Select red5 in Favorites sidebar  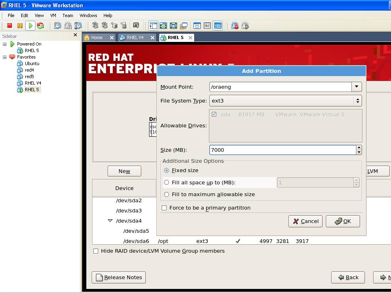[x=29, y=77]
